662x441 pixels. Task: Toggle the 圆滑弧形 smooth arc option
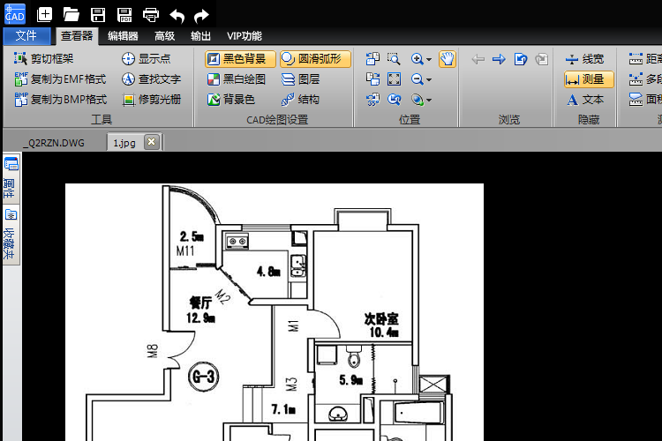tap(315, 59)
